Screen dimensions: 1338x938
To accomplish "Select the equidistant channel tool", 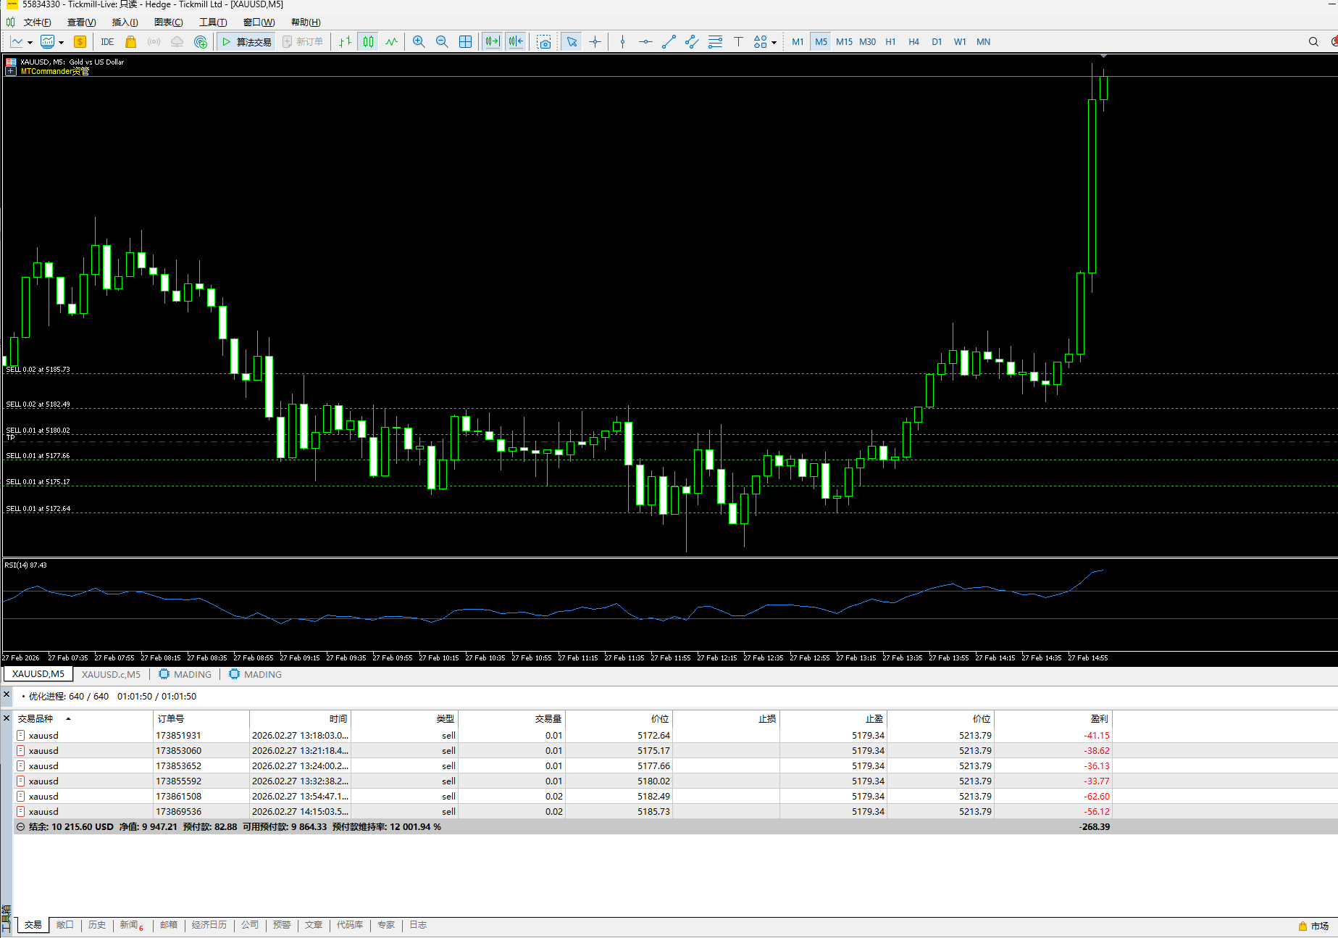I will coord(692,42).
